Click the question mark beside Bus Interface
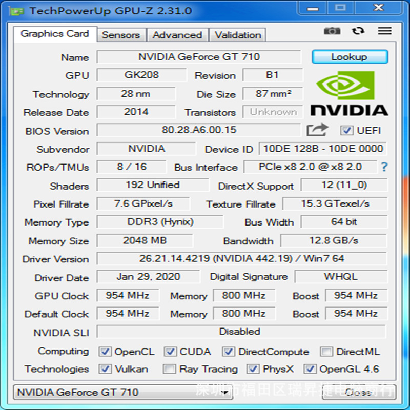 (384, 167)
